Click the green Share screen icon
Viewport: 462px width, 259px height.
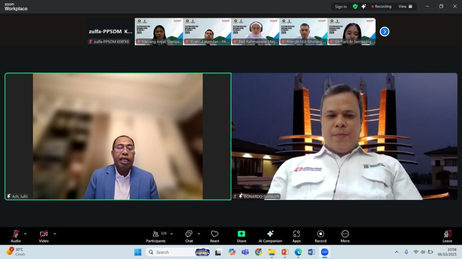click(241, 236)
